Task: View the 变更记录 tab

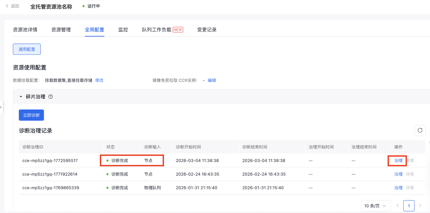Action: tap(207, 30)
